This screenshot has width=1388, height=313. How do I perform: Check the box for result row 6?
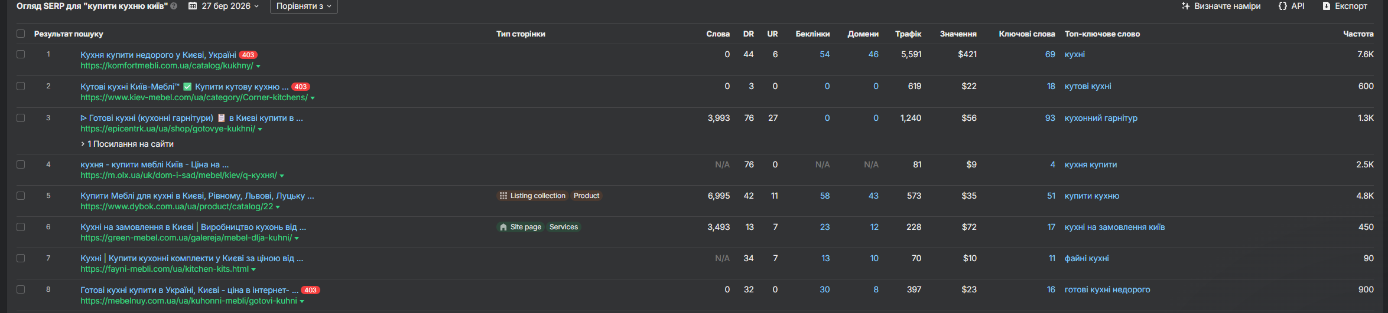coord(21,227)
